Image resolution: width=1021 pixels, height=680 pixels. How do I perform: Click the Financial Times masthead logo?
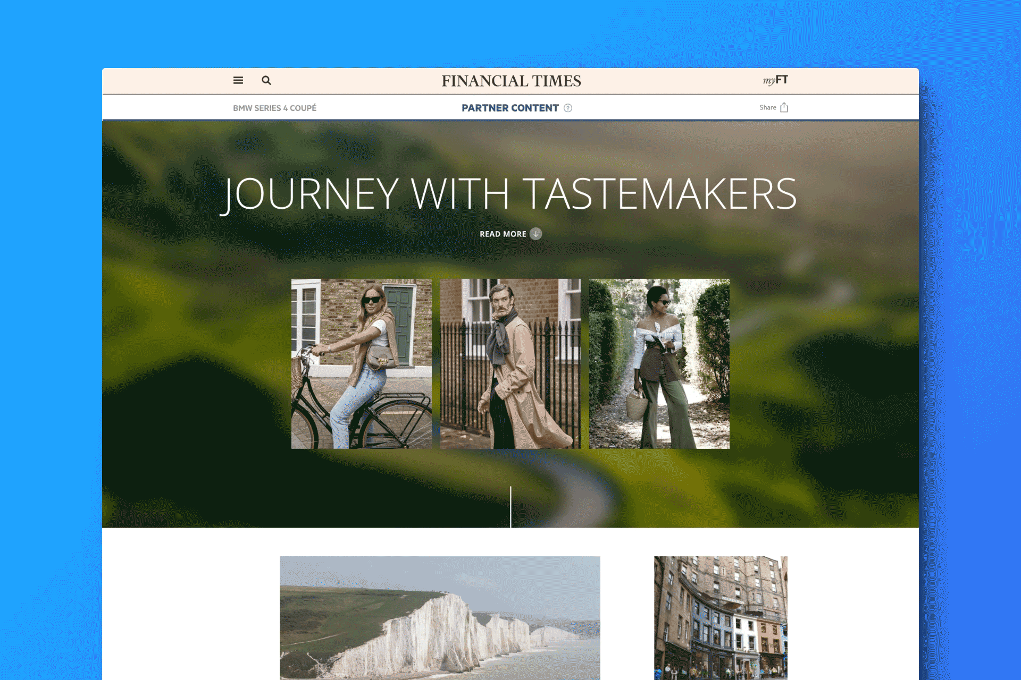tap(510, 81)
